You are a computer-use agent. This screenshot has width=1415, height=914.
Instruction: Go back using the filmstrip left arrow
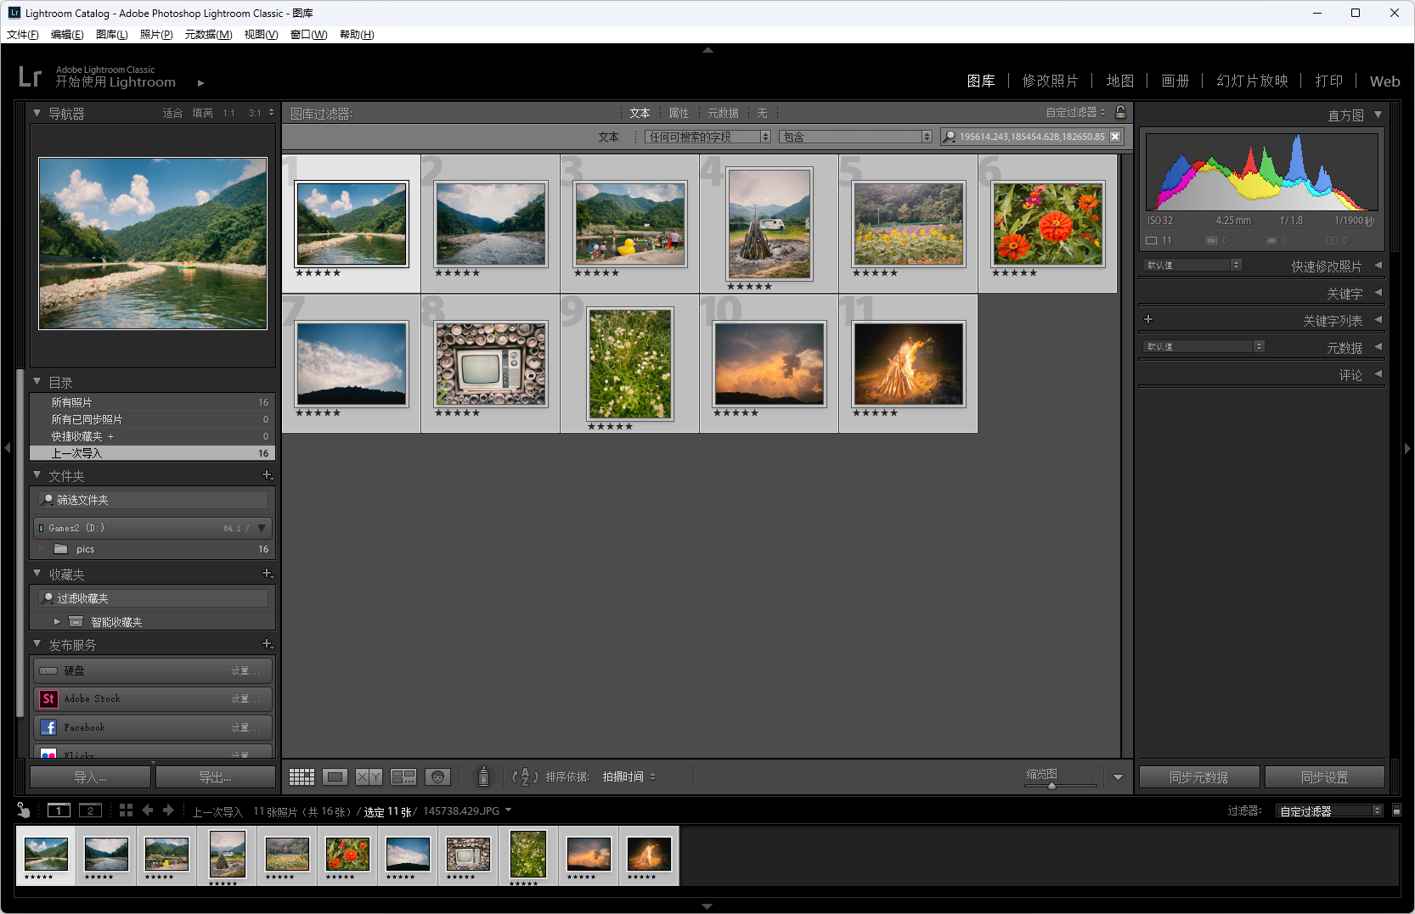click(x=148, y=810)
